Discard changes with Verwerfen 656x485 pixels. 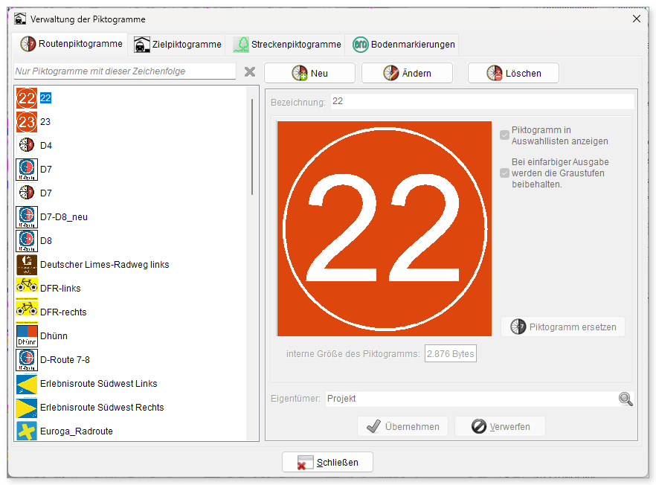click(x=500, y=427)
